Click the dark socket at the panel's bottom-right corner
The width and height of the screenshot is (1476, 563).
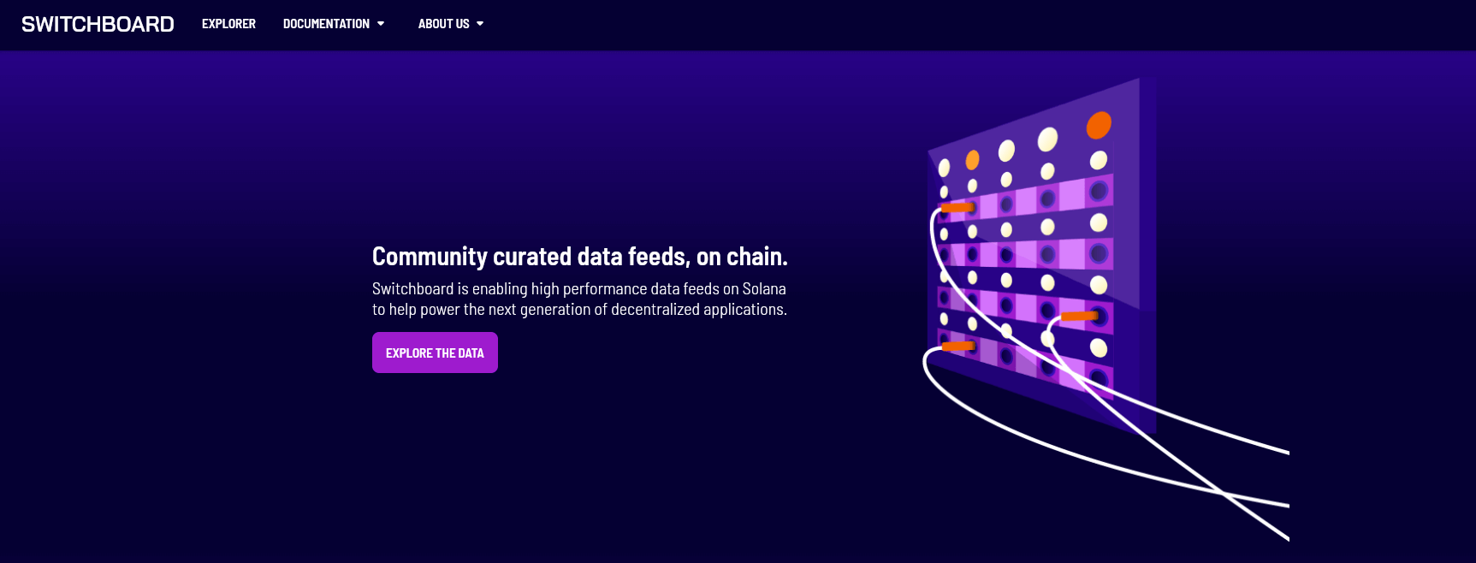click(x=1099, y=377)
